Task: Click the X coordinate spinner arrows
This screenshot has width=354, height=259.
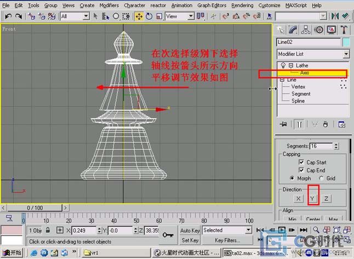Action: tap(99, 230)
